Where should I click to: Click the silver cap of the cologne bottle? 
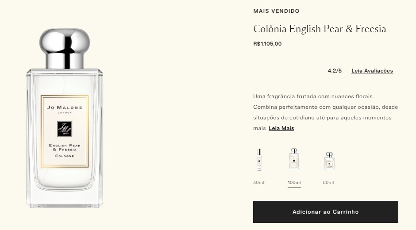65,48
